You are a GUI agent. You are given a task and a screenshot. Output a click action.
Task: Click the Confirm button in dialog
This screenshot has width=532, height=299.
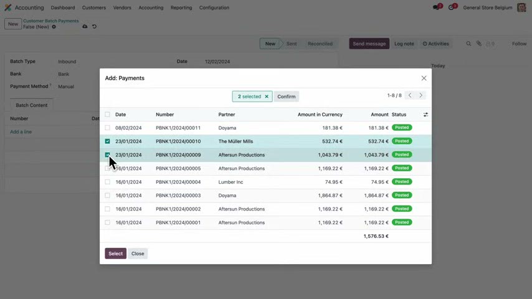pos(287,97)
